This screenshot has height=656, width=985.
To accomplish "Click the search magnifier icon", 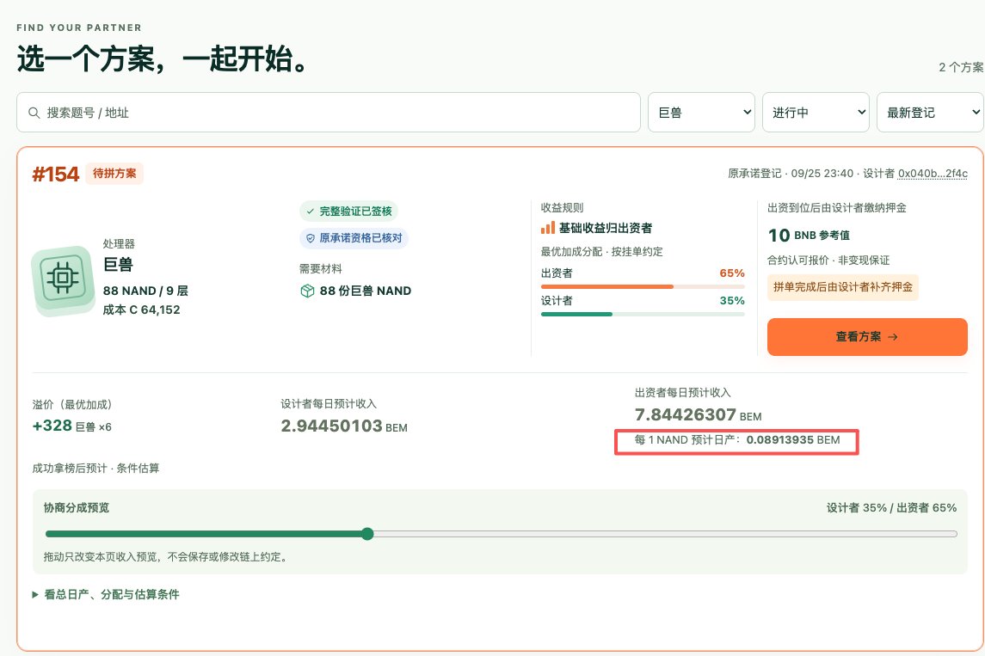I will [x=34, y=113].
